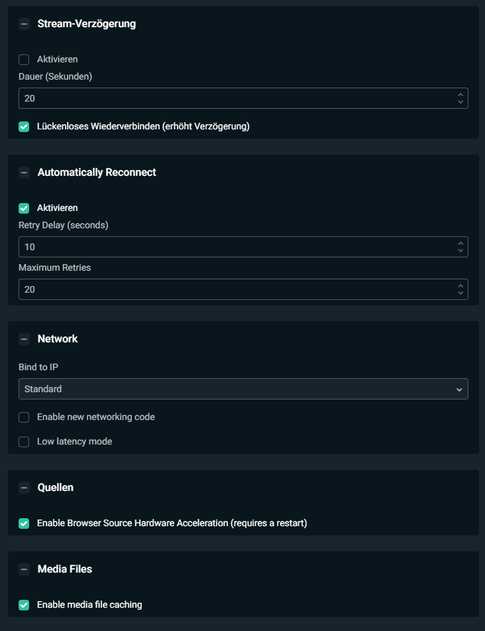Collapse the Media Files section
This screenshot has width=485, height=631.
pos(24,569)
